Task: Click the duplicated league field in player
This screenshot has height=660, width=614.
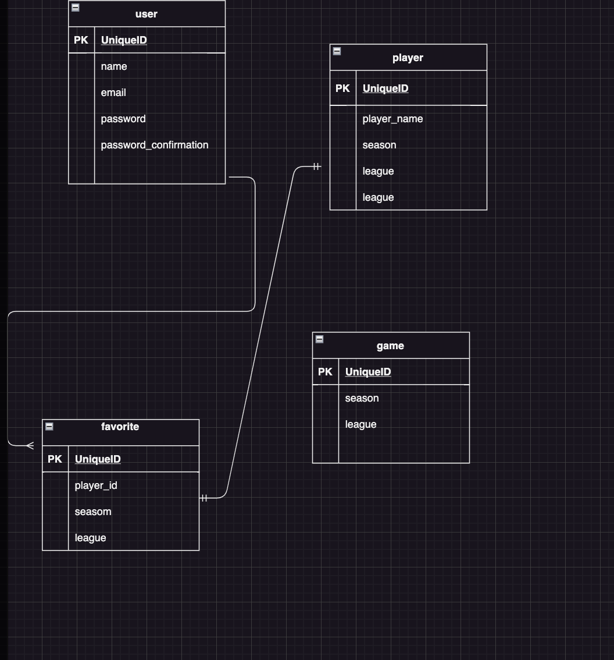Action: click(x=378, y=197)
